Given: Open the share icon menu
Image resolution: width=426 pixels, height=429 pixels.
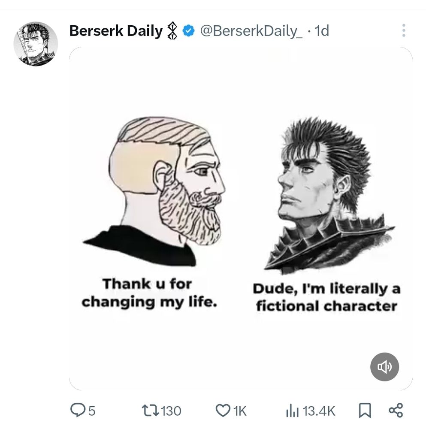Looking at the screenshot, I should [395, 411].
